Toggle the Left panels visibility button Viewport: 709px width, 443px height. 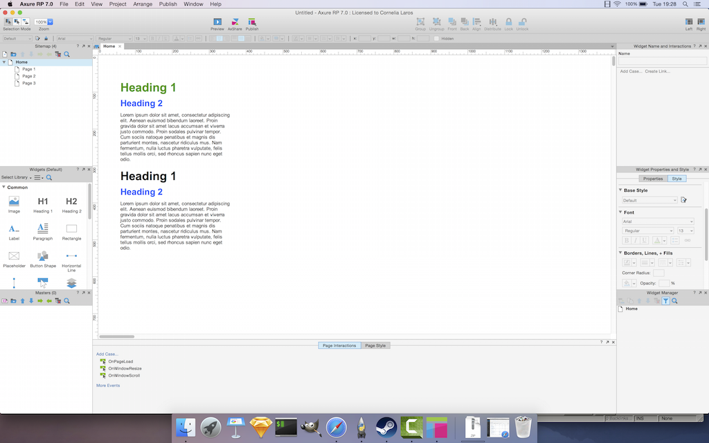click(x=689, y=24)
